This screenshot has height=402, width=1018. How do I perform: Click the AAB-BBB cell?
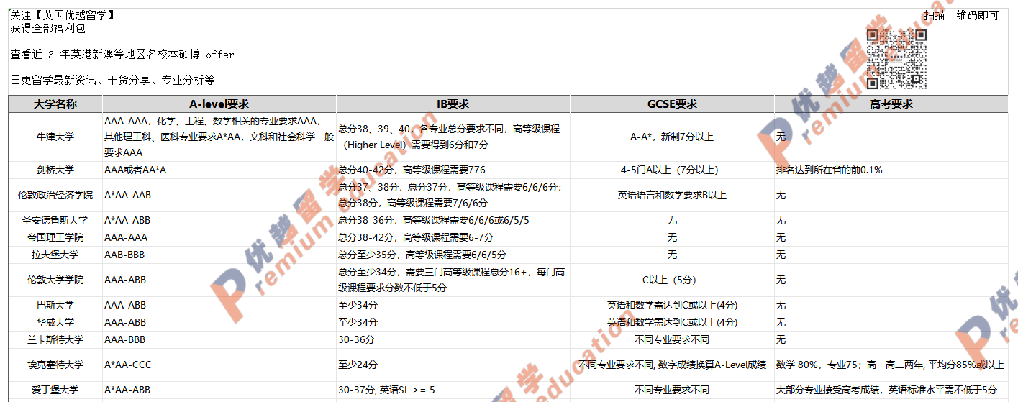pyautogui.click(x=219, y=255)
